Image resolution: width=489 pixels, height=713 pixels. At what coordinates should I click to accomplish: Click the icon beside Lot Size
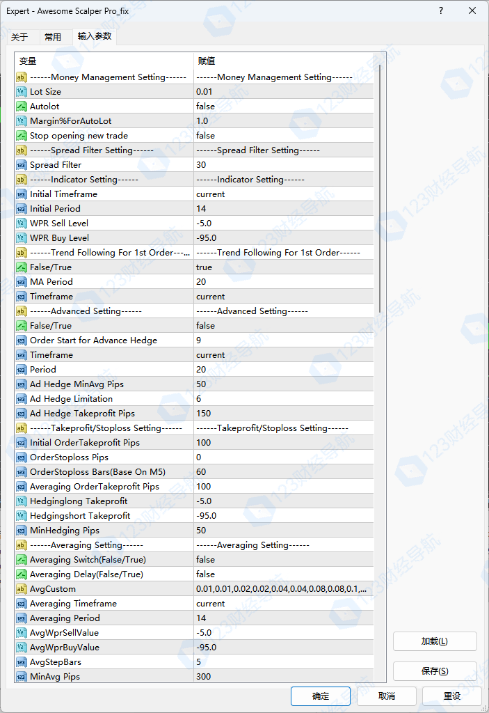coord(22,92)
